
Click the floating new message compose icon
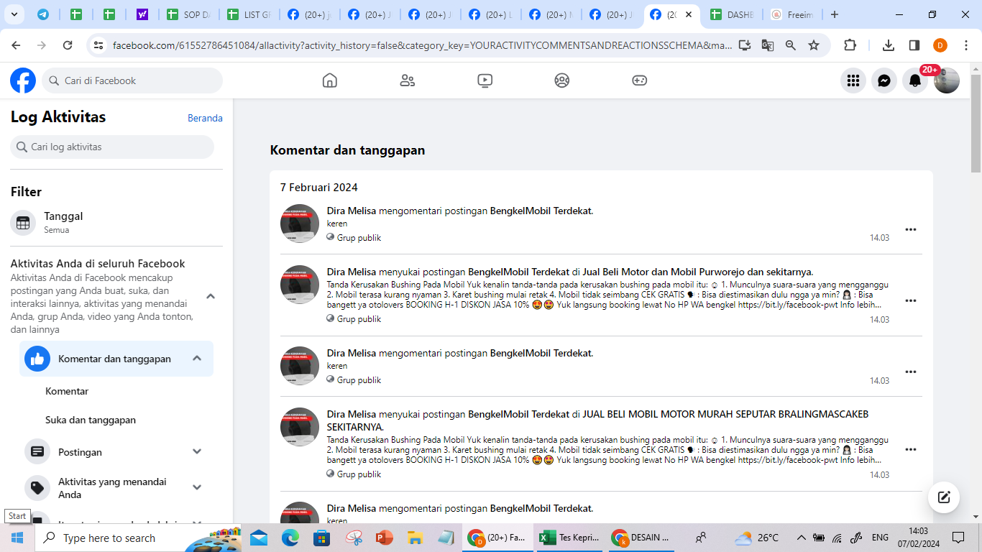(944, 497)
